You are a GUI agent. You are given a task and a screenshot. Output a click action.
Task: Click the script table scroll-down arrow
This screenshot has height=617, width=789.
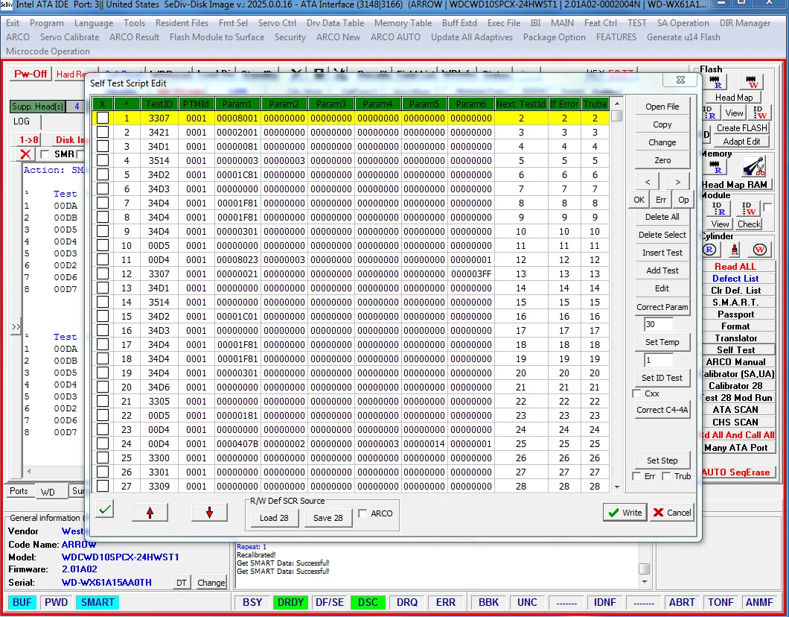(x=617, y=487)
